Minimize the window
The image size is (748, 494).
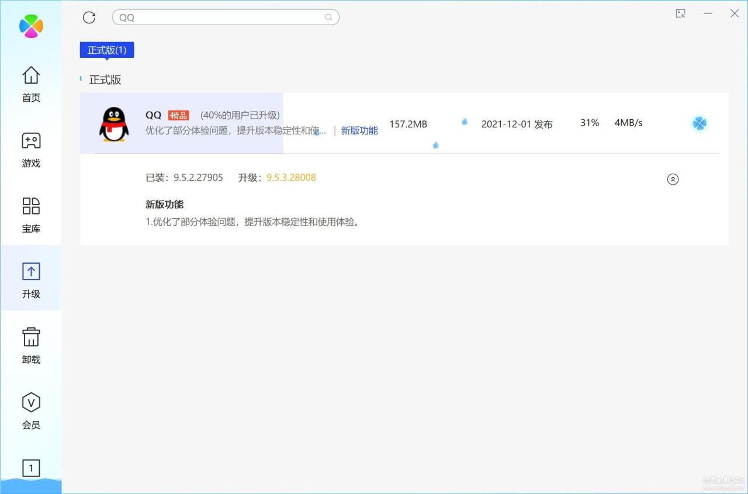(x=708, y=13)
